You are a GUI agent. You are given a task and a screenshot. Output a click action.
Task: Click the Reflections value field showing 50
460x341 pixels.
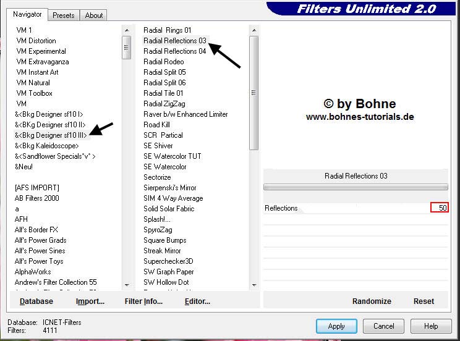pyautogui.click(x=440, y=208)
